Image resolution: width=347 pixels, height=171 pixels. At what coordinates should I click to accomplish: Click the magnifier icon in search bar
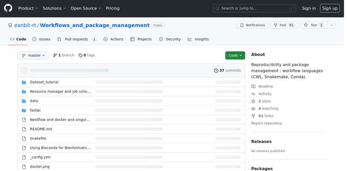(x=217, y=8)
